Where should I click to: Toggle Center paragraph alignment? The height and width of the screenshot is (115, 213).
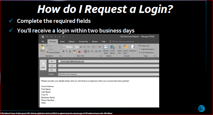click(x=89, y=51)
